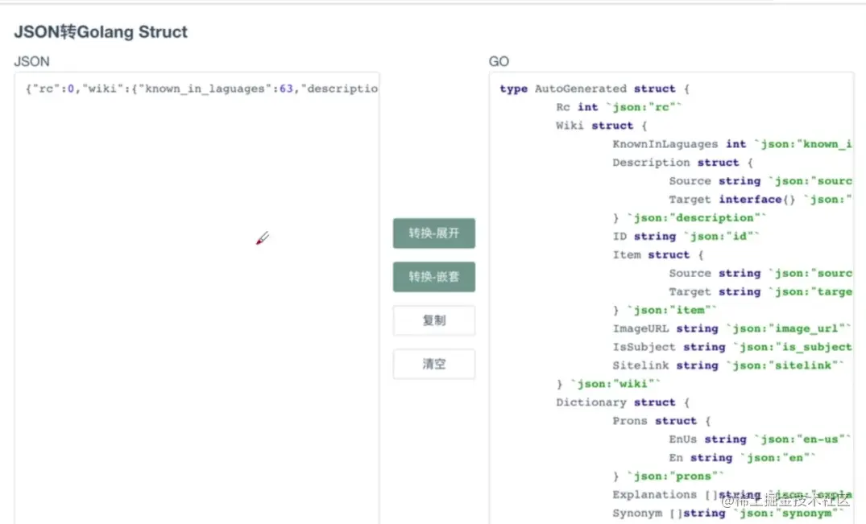Click the "Item struct" line in output
Screen dimensions: 866x524
click(x=657, y=255)
